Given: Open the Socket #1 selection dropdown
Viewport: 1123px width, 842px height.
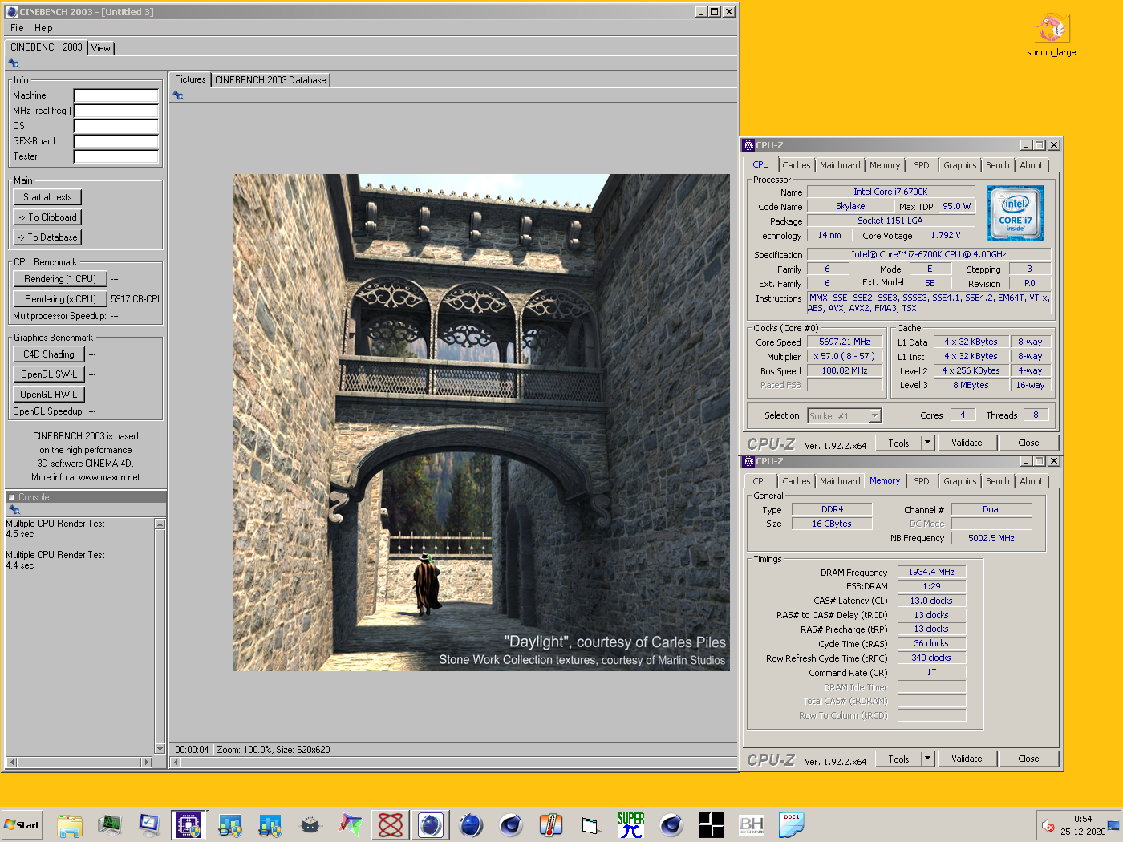Looking at the screenshot, I should 844,415.
